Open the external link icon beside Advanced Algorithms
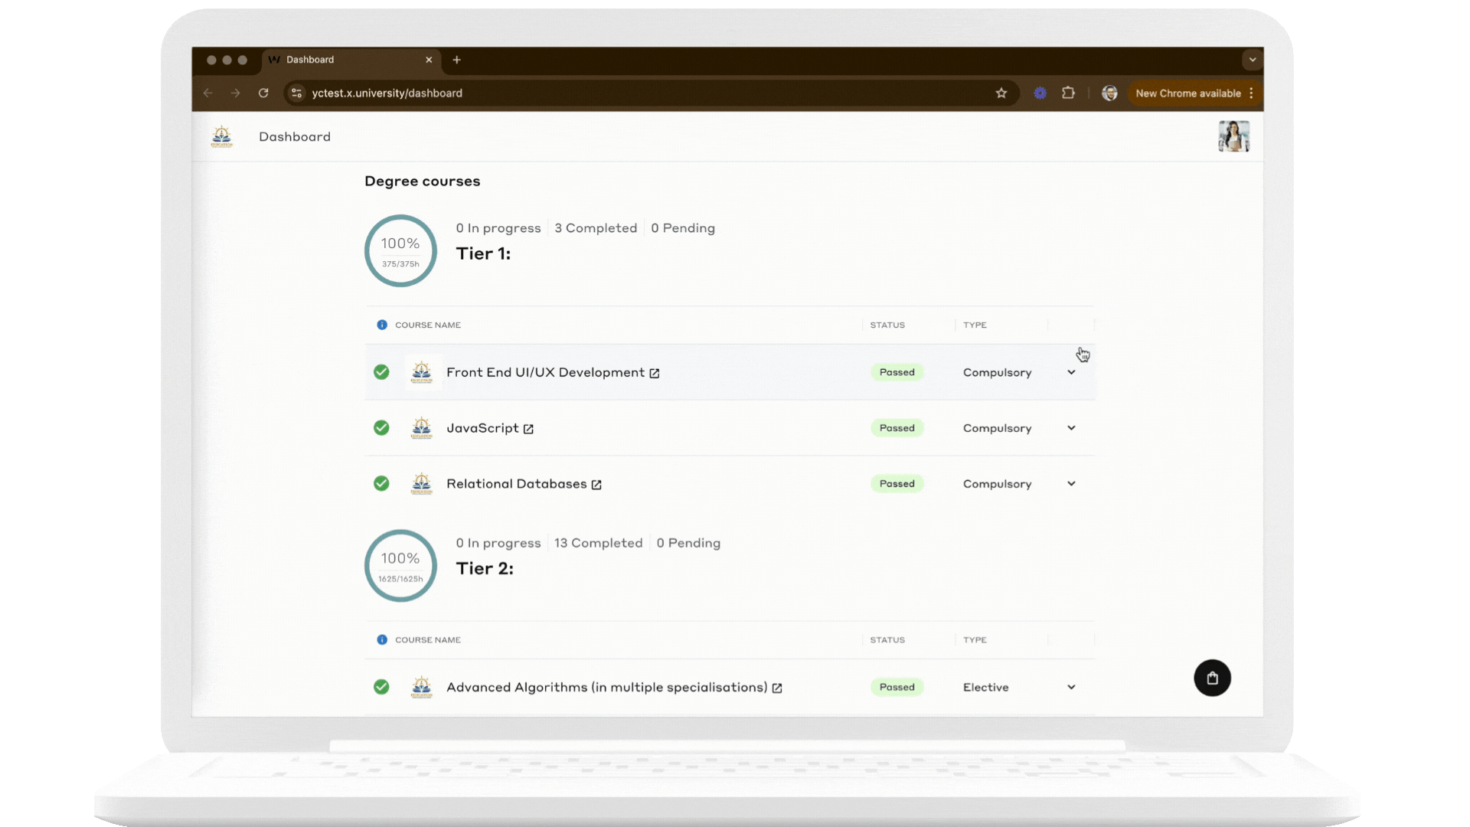1470x827 pixels. [x=776, y=687]
